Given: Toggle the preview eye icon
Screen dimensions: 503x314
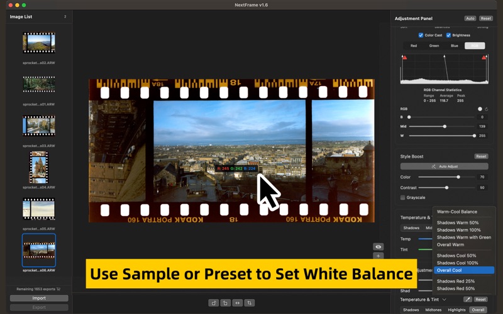Looking at the screenshot, I should 379,247.
